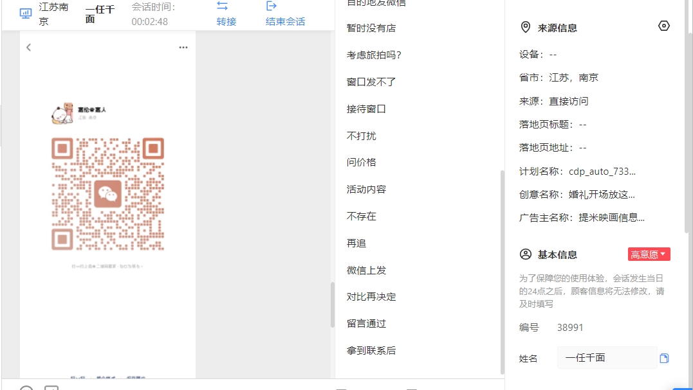Choose the 再追 quick reply
Image resolution: width=693 pixels, height=390 pixels.
click(356, 243)
